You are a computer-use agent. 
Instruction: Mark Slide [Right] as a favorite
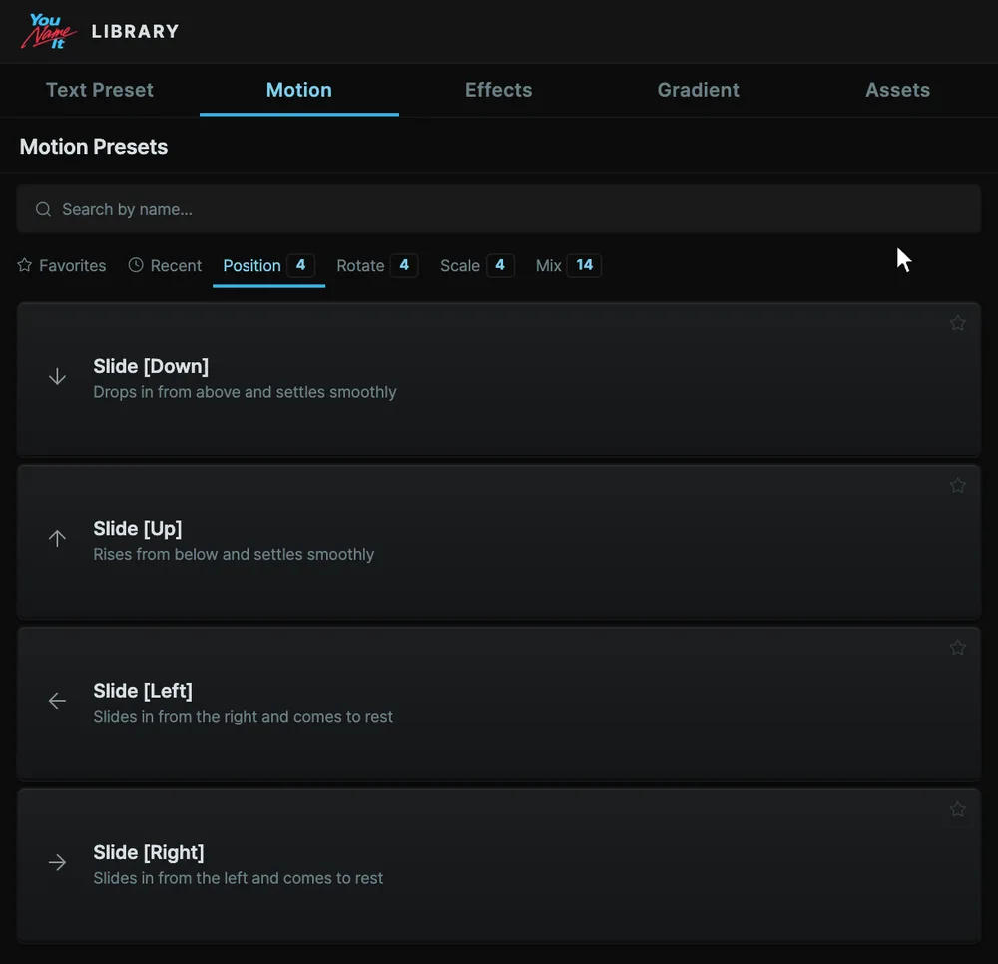957,809
